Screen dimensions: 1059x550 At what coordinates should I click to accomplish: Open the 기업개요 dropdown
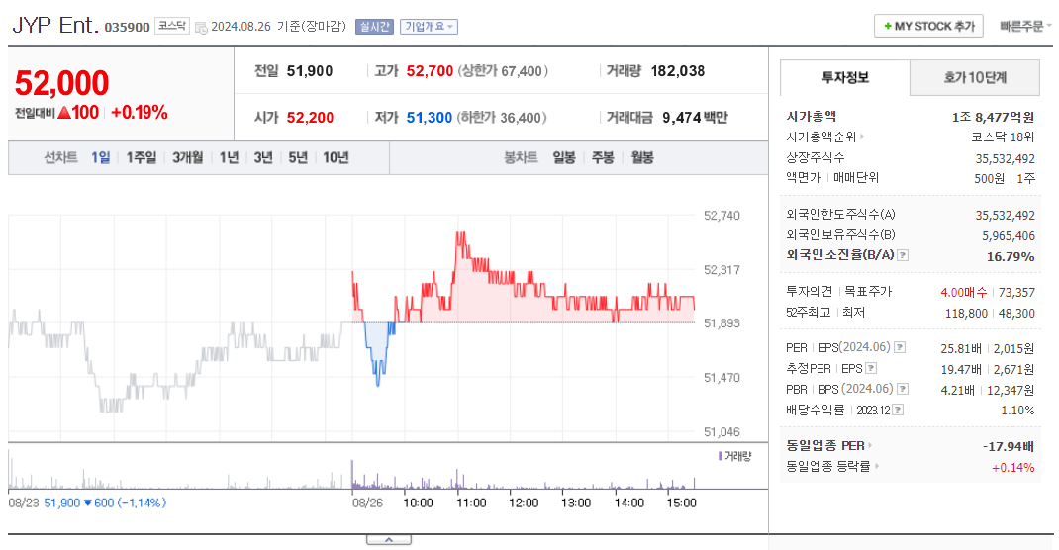[x=429, y=27]
